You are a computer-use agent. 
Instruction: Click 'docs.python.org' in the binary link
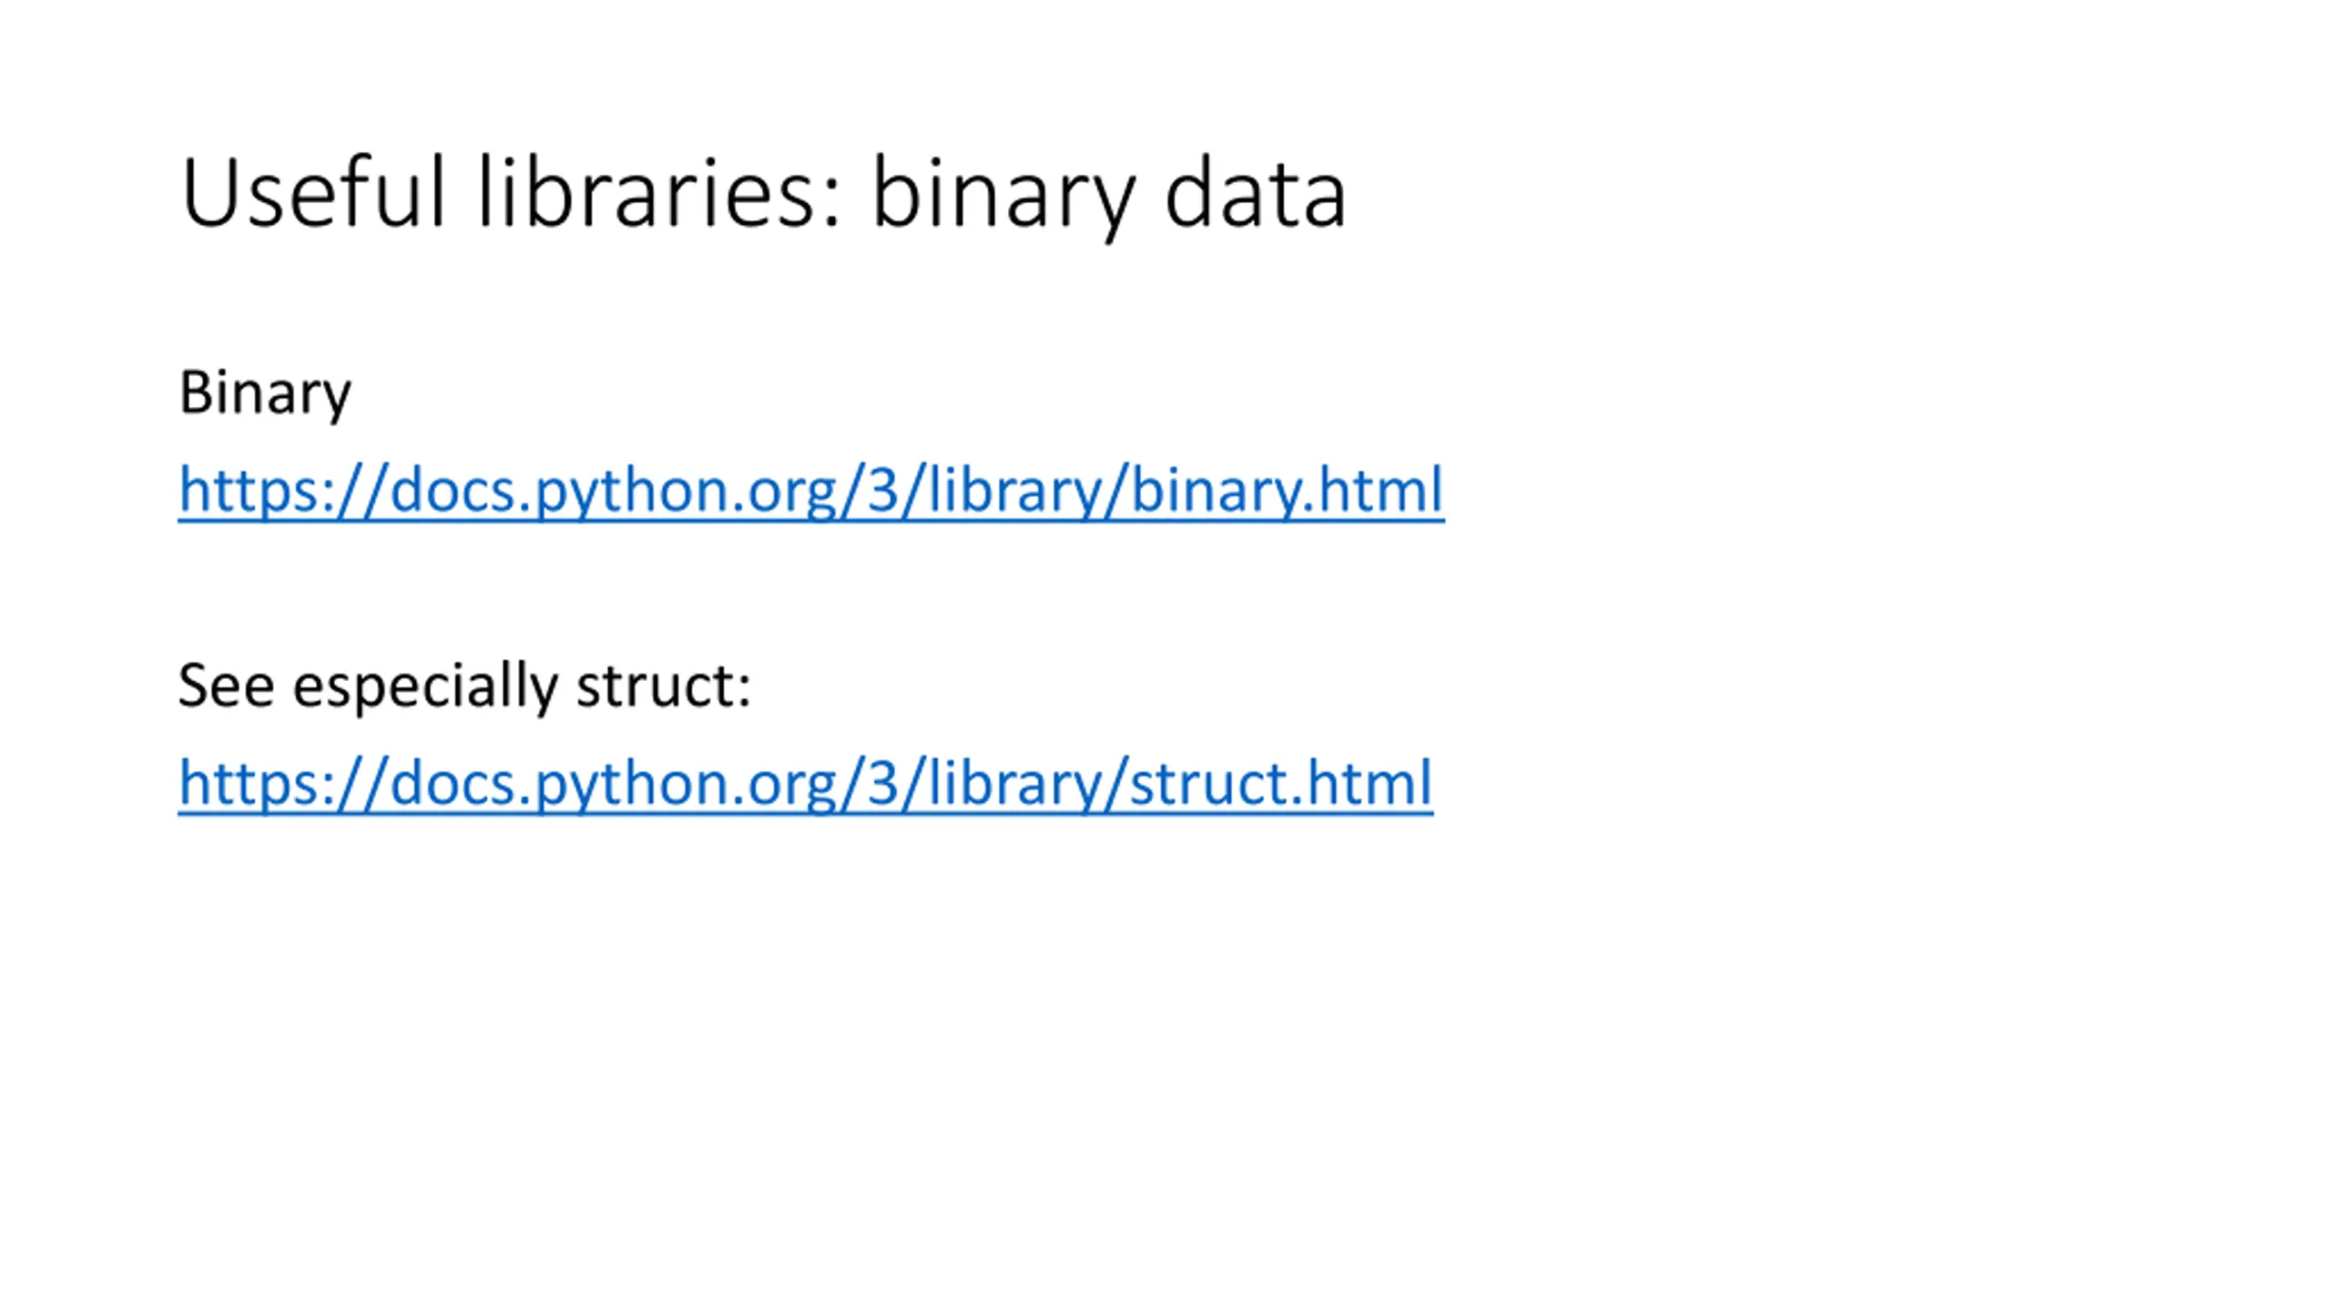pyautogui.click(x=613, y=493)
